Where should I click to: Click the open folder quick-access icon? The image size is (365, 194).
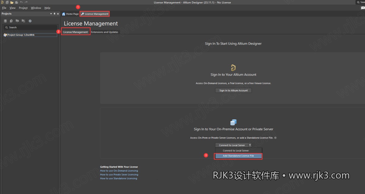[x=12, y=2]
